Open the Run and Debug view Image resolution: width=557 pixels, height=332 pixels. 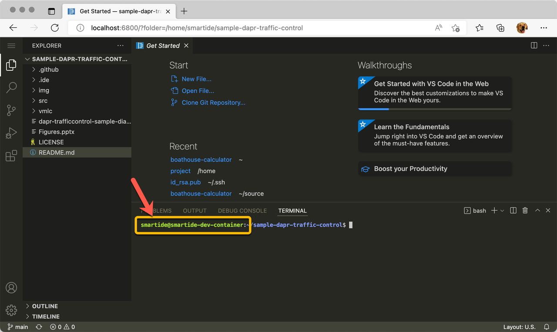click(x=11, y=133)
